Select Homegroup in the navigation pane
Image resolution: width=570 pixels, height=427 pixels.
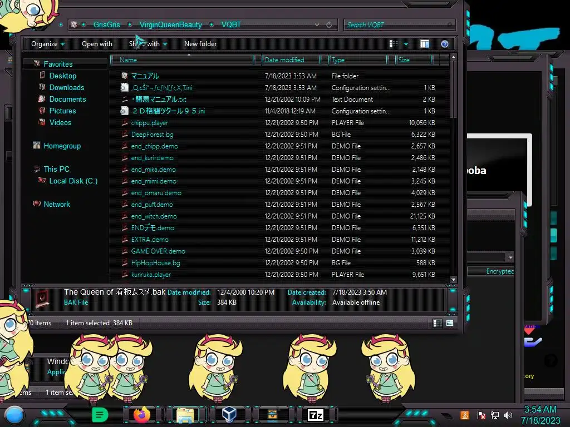click(x=62, y=146)
